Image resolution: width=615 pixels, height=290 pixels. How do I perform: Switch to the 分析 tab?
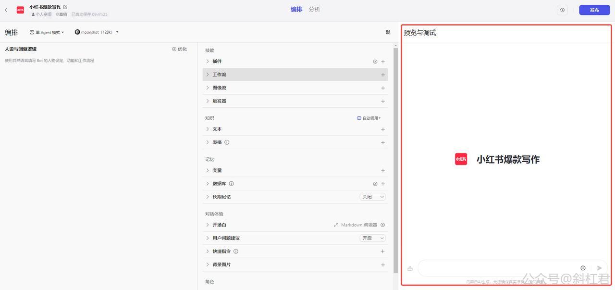(315, 9)
